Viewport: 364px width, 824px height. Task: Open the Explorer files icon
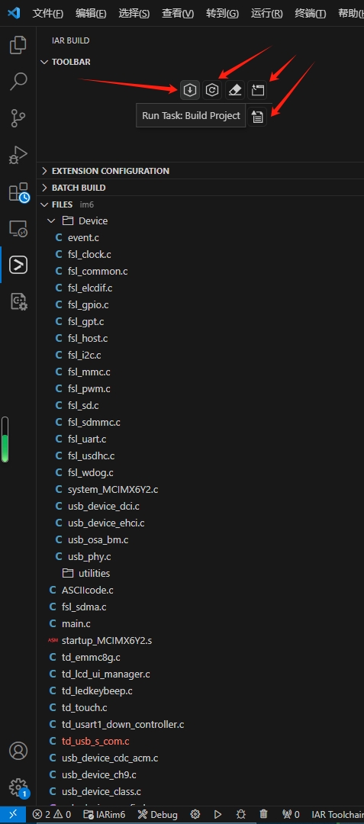(x=18, y=45)
